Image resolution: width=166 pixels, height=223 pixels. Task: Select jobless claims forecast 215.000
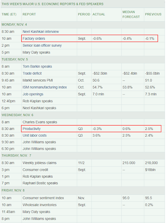coord(129,163)
